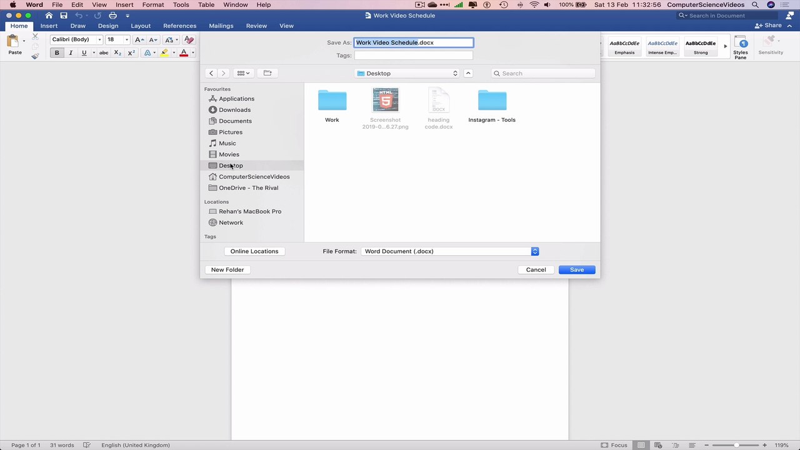This screenshot has height=450, width=800.
Task: Collapse the save dialog with chevron button
Action: (x=468, y=73)
